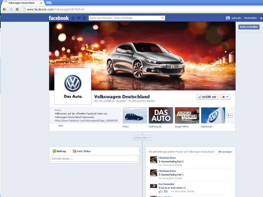The image size is (263, 197).
Task: Open Fotos thumbnail with blue car
Action: point(135,115)
